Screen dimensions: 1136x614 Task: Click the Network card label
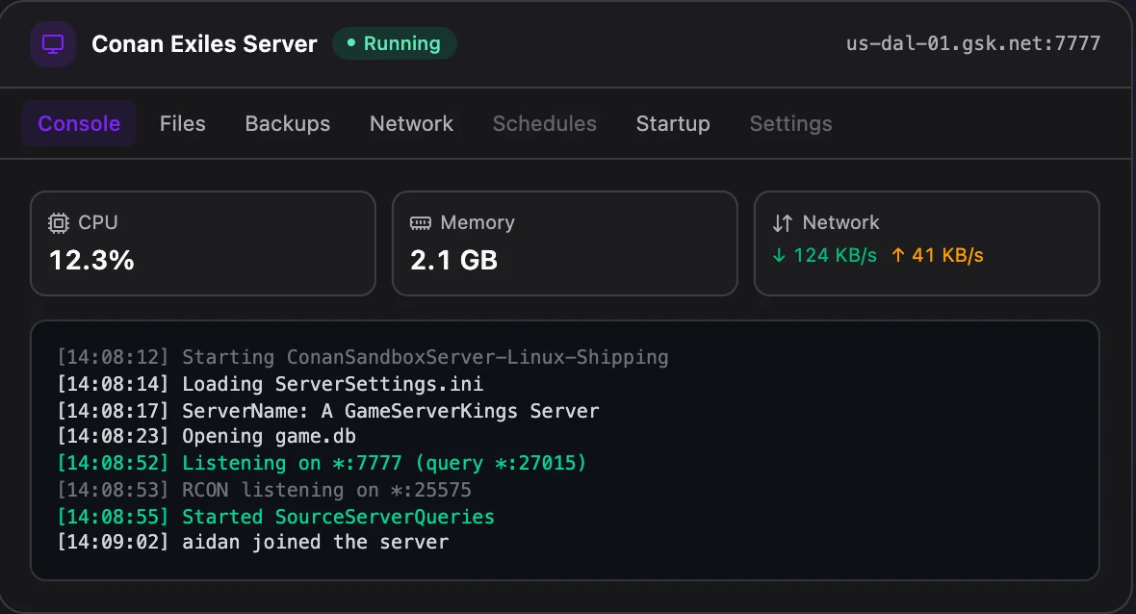[840, 222]
